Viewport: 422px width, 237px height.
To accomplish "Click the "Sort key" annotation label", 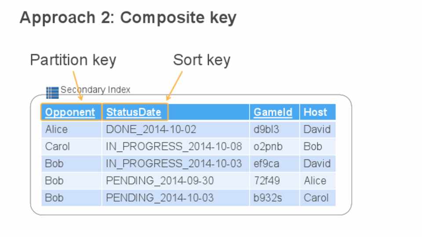I will tap(202, 60).
